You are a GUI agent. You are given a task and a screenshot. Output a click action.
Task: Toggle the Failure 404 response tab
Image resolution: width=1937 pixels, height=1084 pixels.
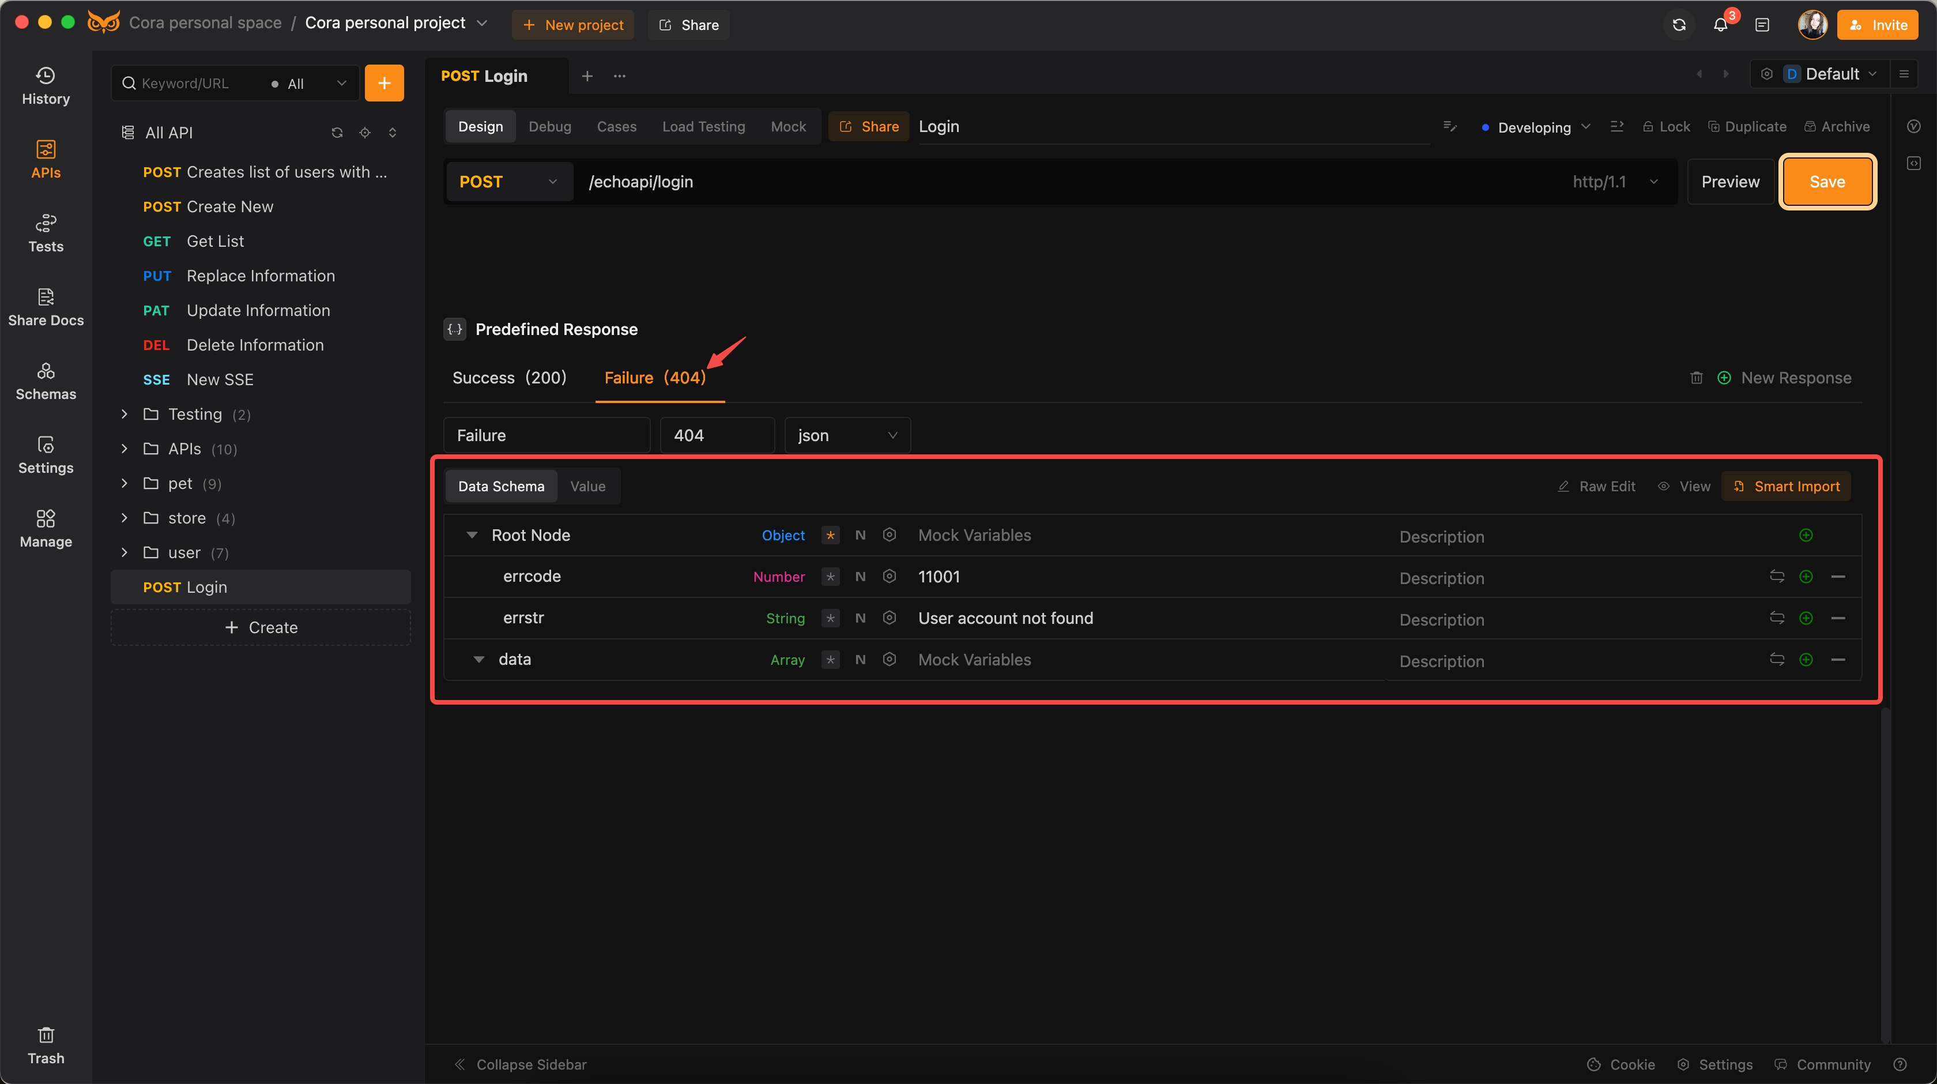[656, 377]
